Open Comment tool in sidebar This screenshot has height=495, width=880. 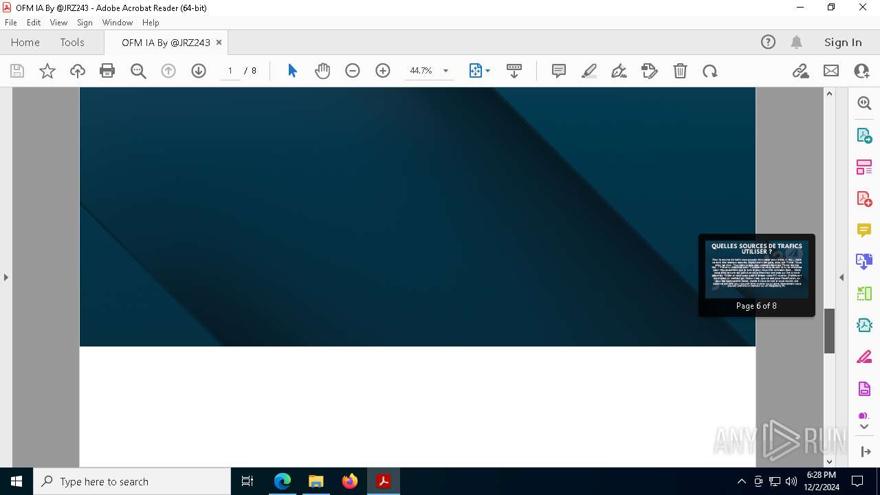click(864, 230)
